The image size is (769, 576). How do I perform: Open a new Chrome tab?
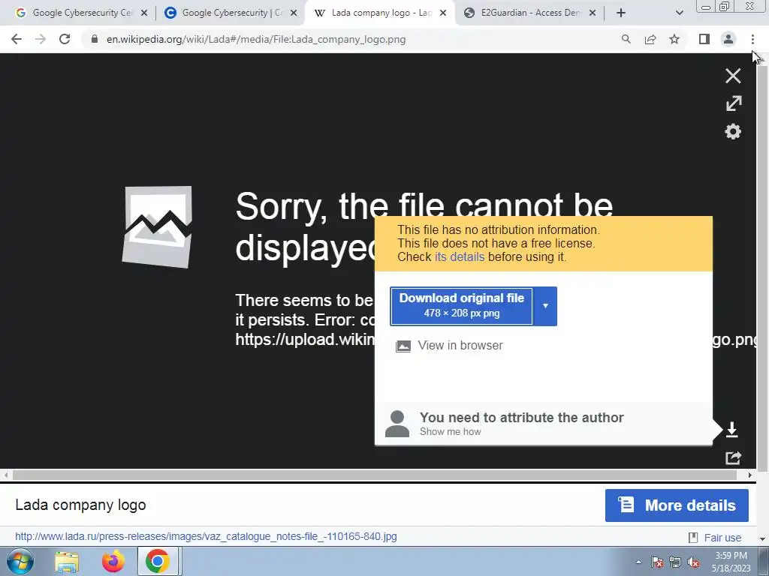[621, 13]
